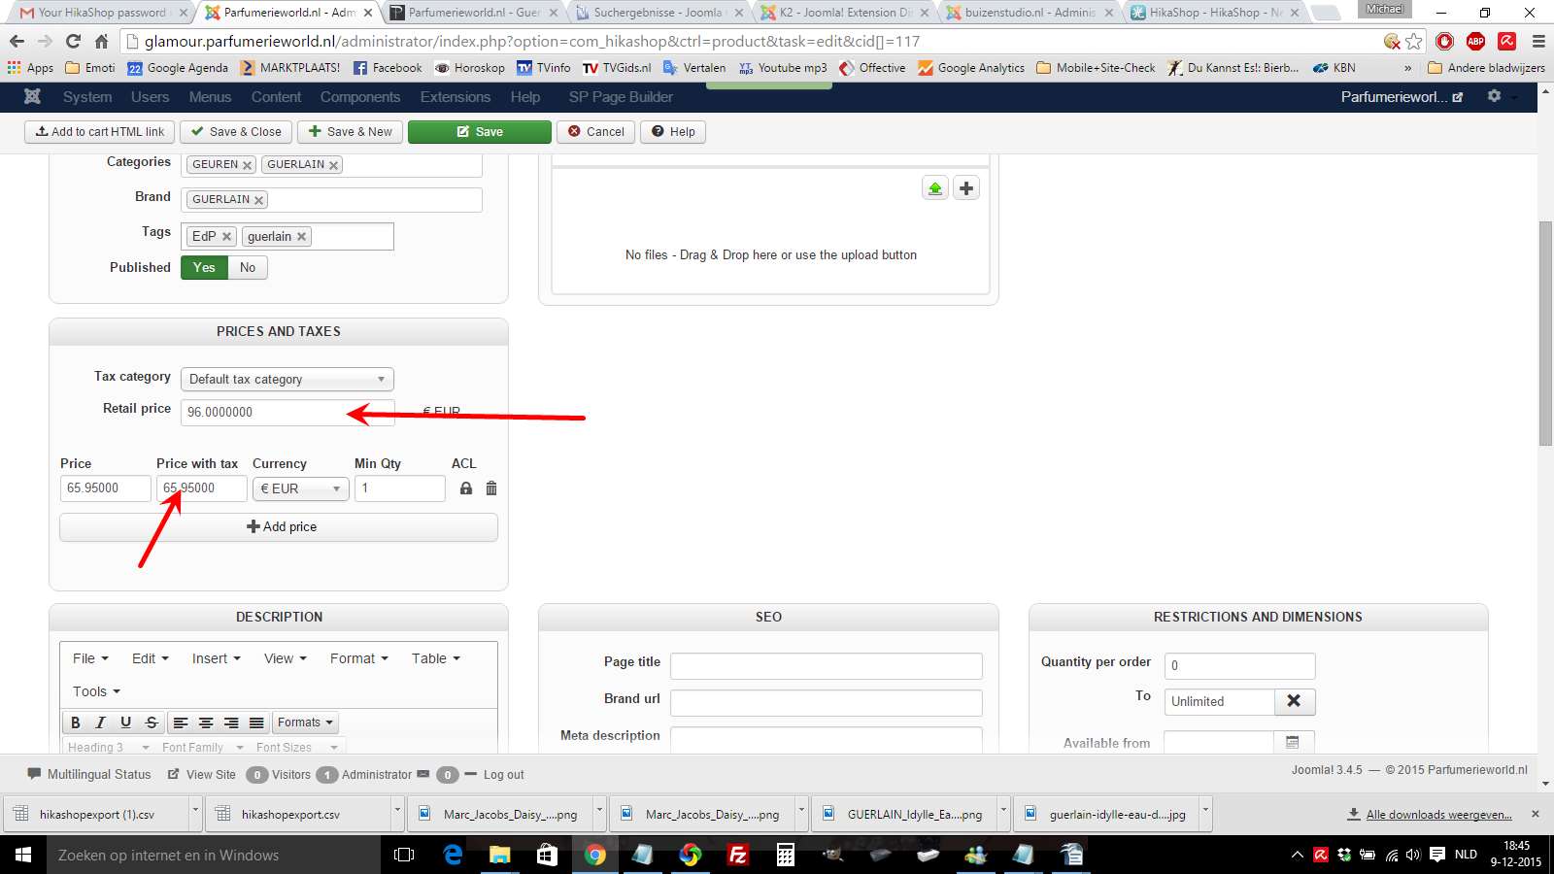
Task: Close the downloads bar
Action: (1536, 814)
